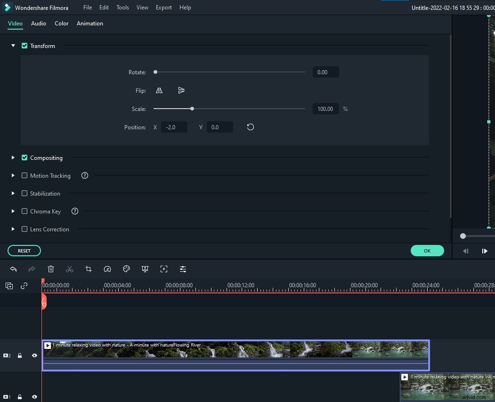Switch to the Color tab

tap(61, 23)
